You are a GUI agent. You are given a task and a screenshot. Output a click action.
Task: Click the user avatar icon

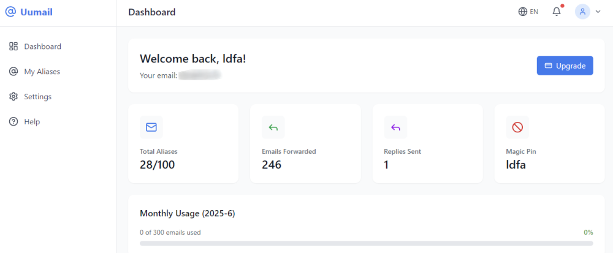pos(582,12)
